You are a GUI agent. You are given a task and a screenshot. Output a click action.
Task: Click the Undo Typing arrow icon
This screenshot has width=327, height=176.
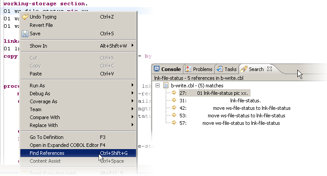(x=25, y=17)
